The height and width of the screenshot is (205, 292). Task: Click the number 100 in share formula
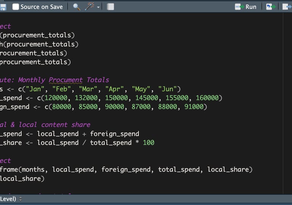pyautogui.click(x=149, y=143)
